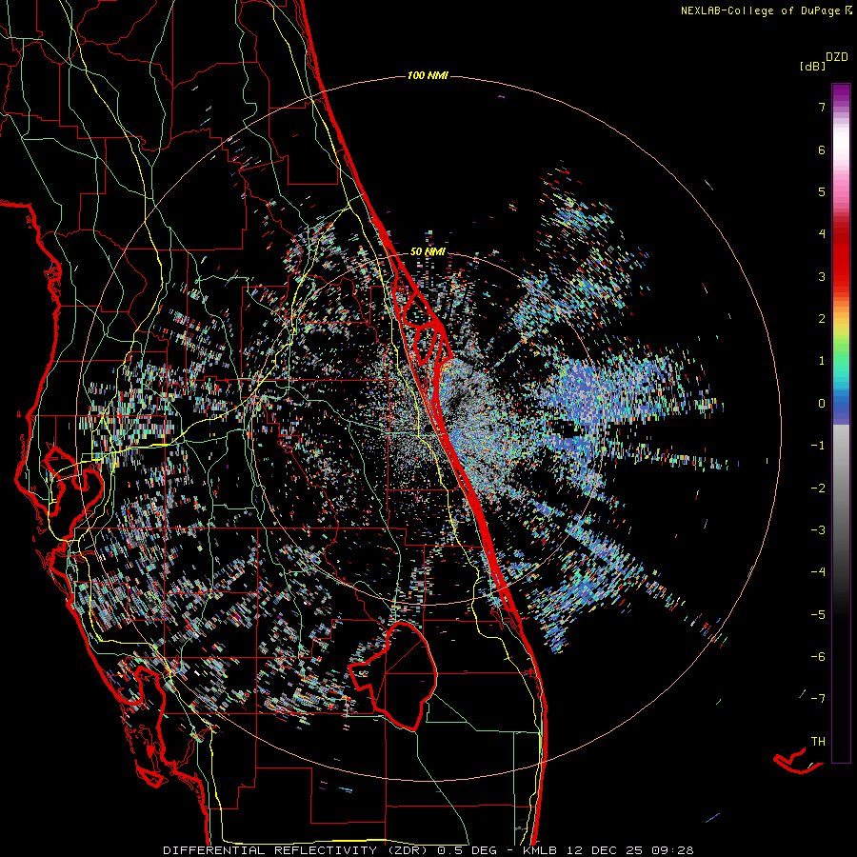Click the 6 value on the color scale

pyautogui.click(x=822, y=149)
